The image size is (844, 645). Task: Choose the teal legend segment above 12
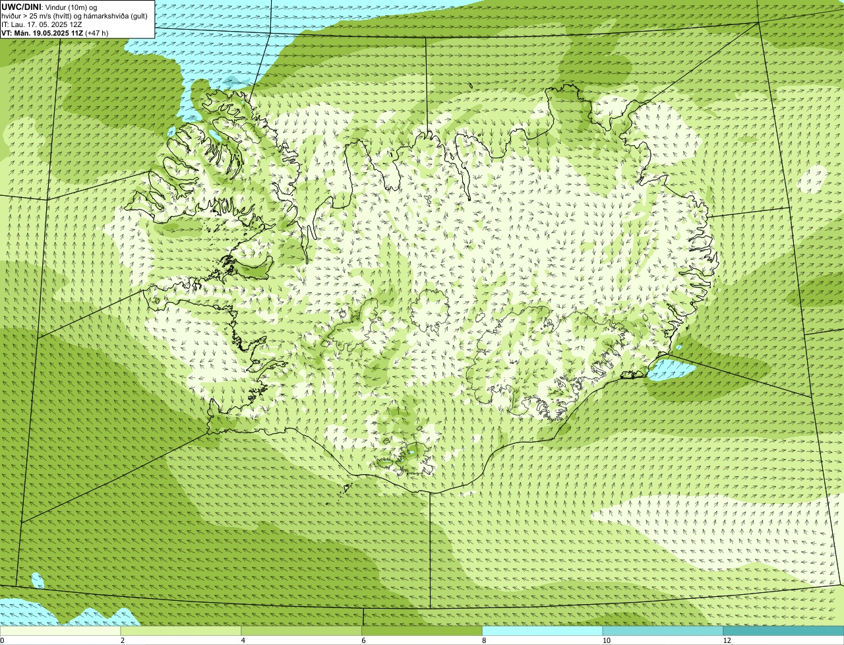[x=783, y=631]
